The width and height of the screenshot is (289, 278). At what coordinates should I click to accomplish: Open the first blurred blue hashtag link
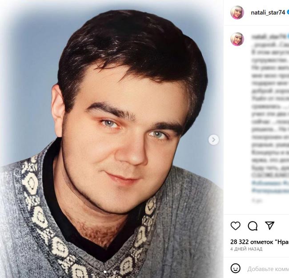point(270,183)
